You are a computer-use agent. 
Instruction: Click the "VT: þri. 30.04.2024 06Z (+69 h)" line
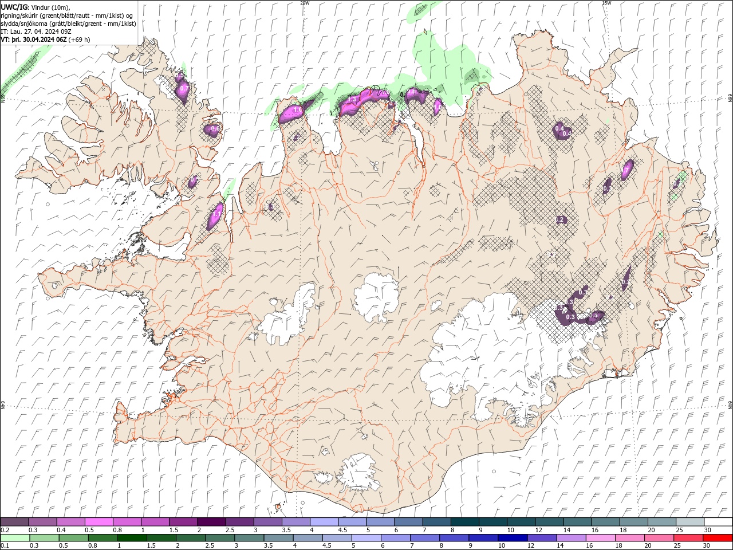46,40
